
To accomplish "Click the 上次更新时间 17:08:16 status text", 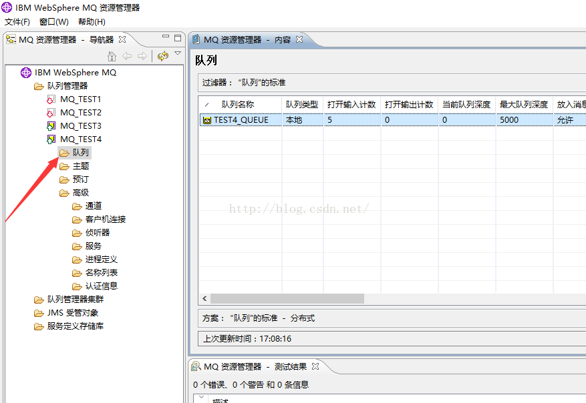I will [247, 339].
